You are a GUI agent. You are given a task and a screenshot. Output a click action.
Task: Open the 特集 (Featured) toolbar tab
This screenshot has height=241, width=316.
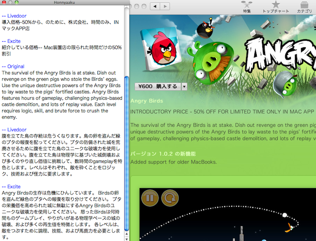click(246, 7)
